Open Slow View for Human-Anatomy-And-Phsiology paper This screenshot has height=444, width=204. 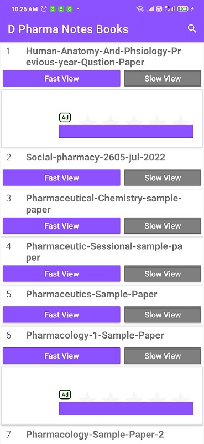pyautogui.click(x=163, y=78)
